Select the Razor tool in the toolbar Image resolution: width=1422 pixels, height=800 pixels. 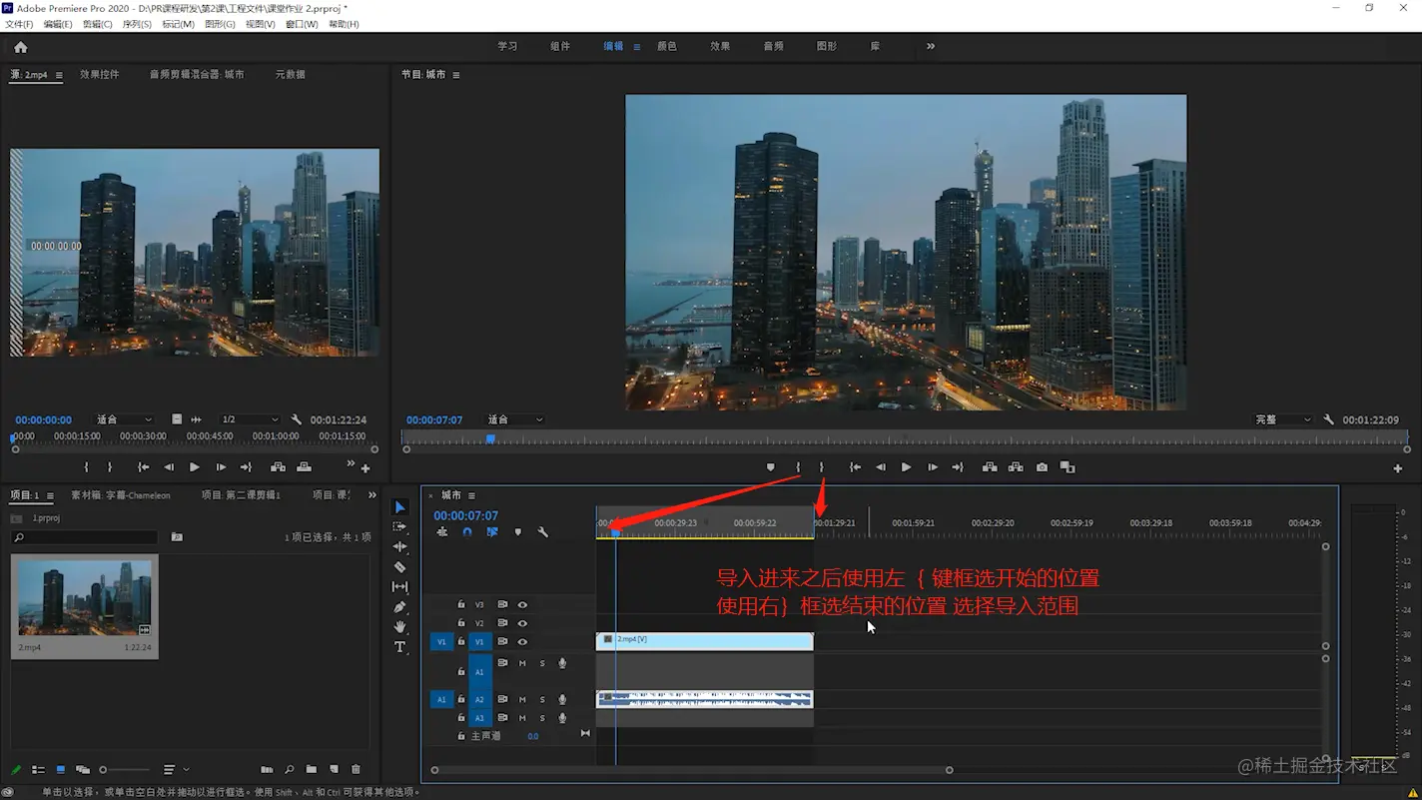point(399,567)
